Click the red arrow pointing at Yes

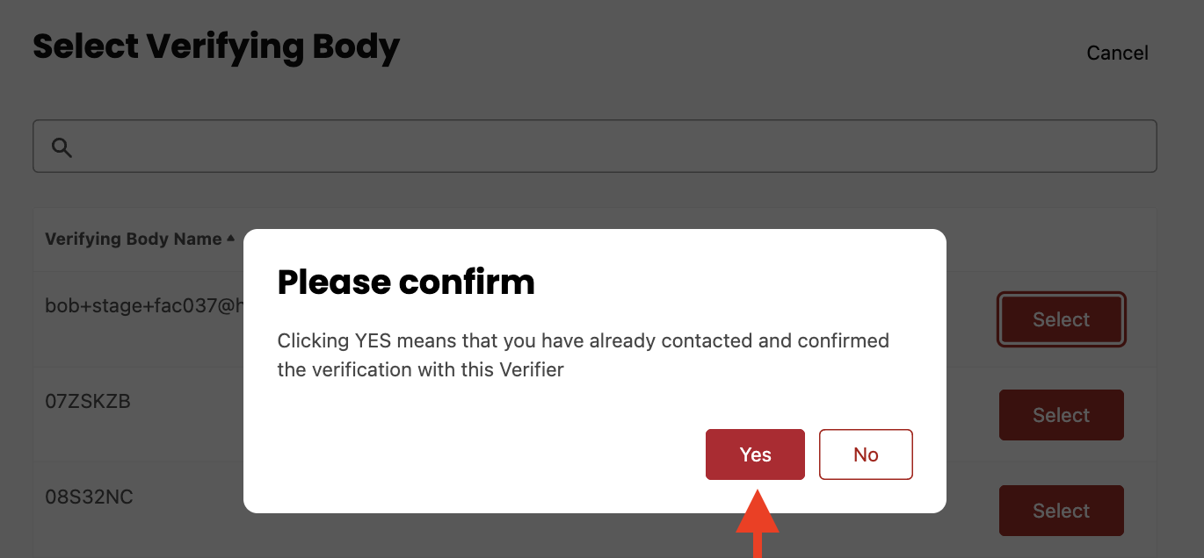tap(757, 523)
